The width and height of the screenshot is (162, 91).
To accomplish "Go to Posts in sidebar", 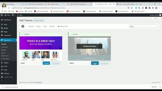I will coord(6,25).
